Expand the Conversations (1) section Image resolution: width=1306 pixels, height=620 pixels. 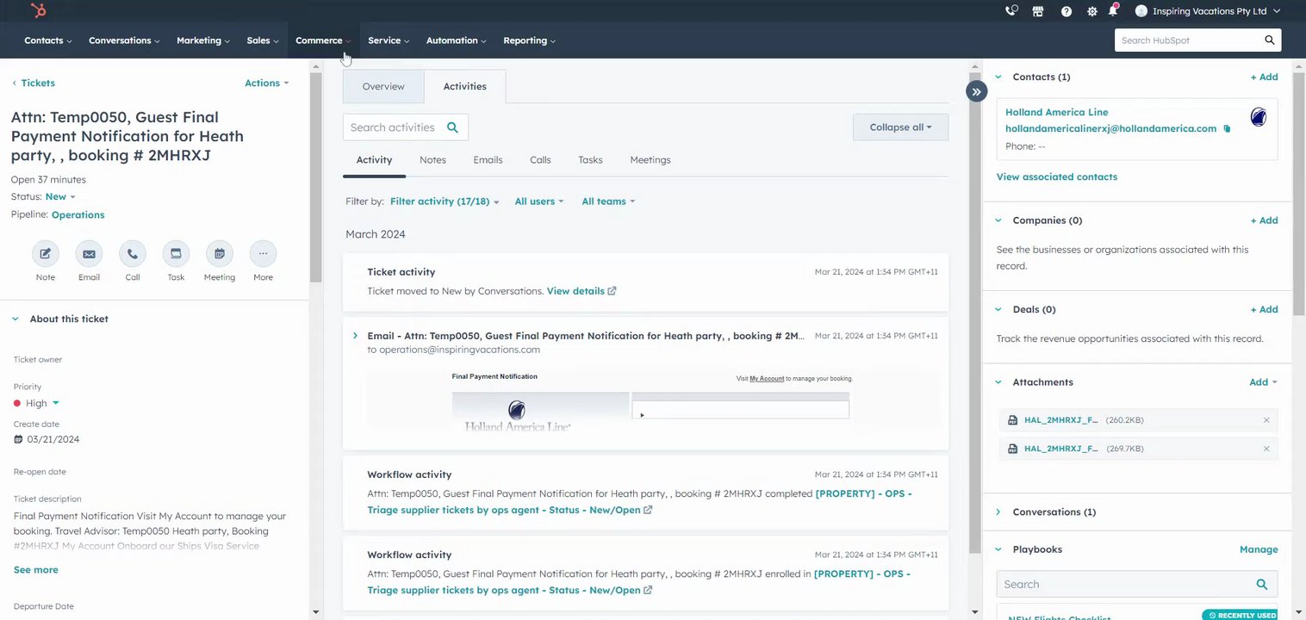(x=998, y=512)
